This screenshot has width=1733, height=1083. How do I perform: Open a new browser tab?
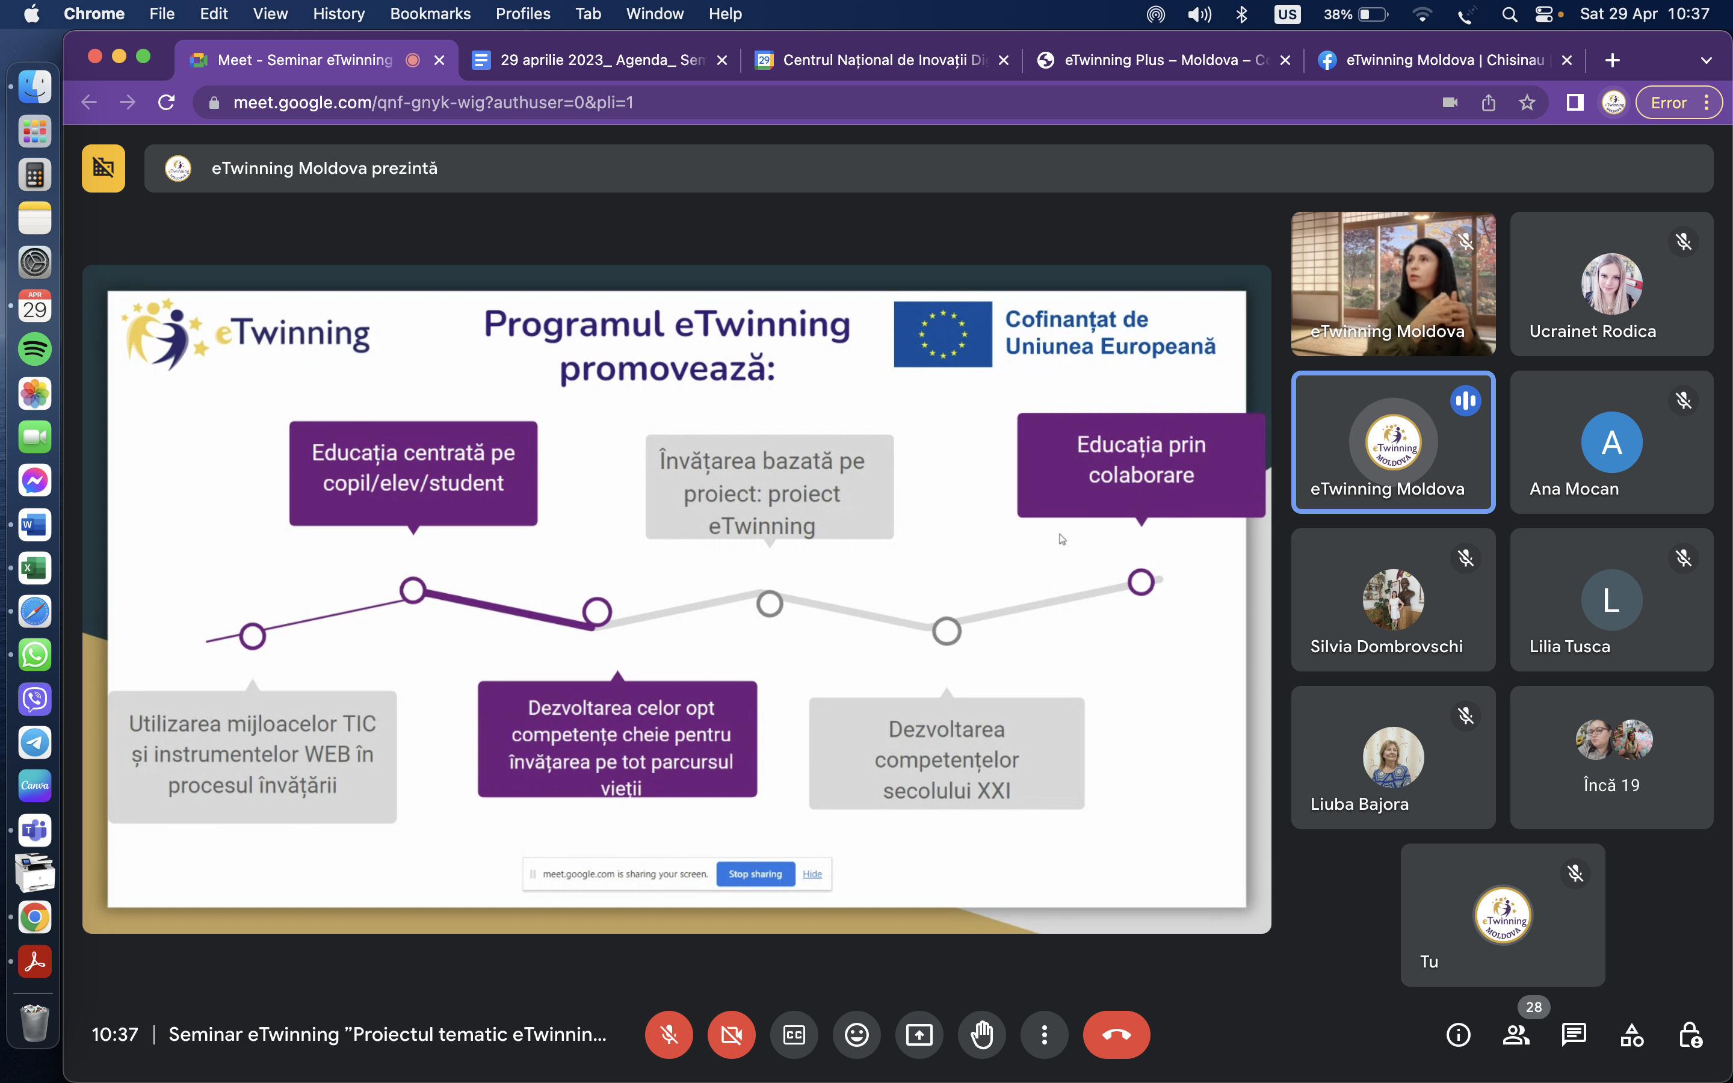[x=1612, y=60]
